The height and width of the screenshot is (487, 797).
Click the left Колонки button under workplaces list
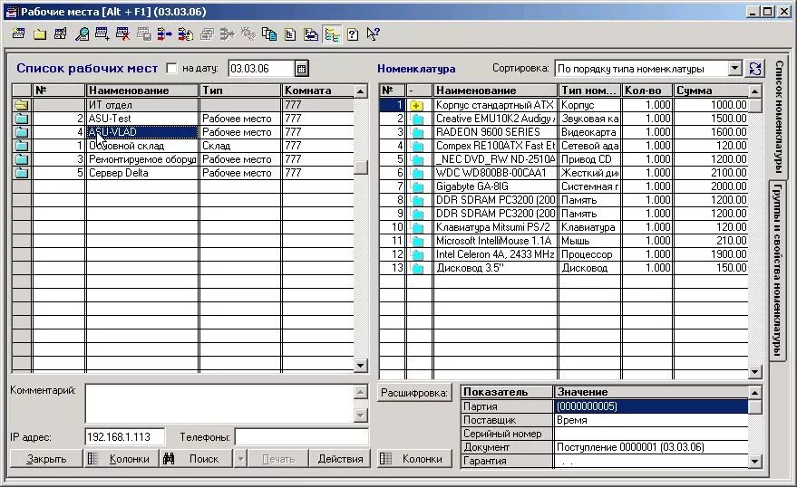(121, 459)
